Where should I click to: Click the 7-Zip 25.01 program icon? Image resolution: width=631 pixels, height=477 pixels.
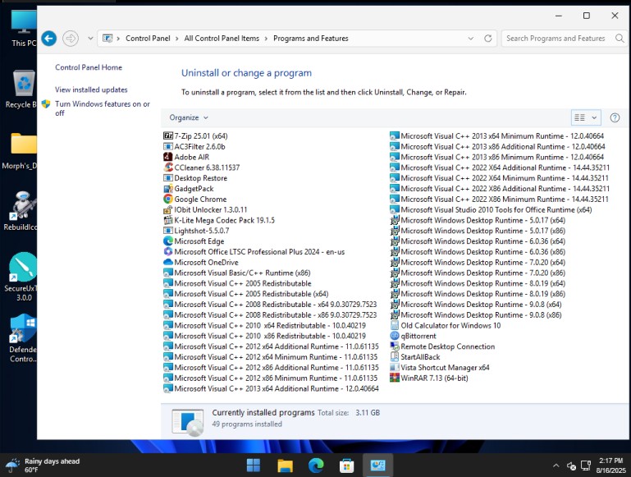[168, 136]
